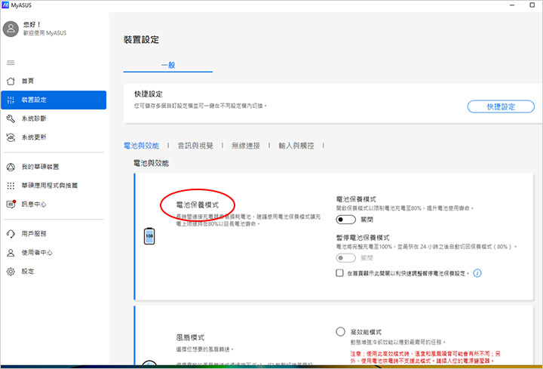Click 裝置設定 page heading

141,40
